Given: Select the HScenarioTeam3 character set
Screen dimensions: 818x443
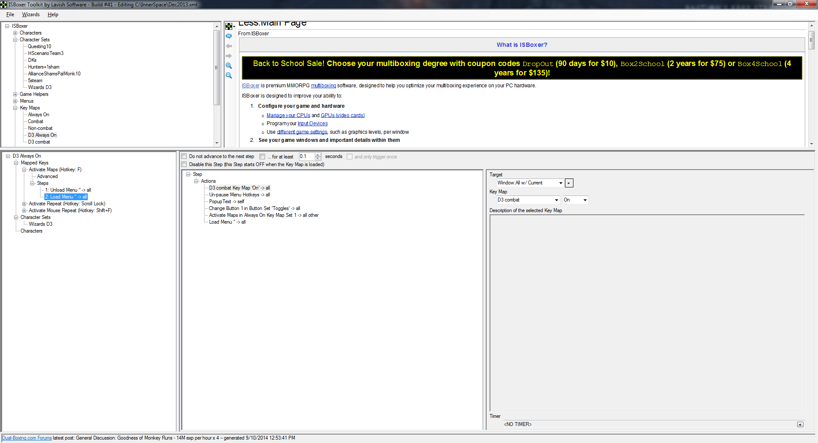Looking at the screenshot, I should tap(46, 53).
